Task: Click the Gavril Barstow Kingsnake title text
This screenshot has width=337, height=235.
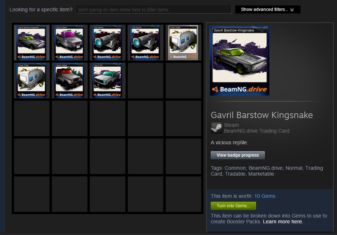Action: [262, 115]
